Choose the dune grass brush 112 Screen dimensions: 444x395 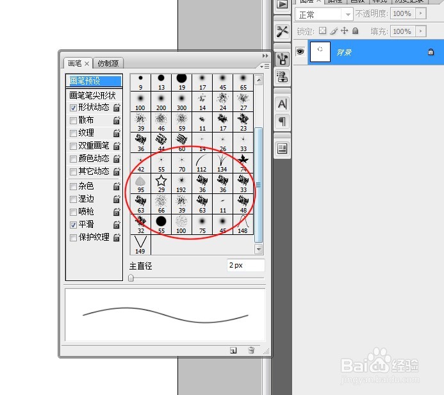click(x=202, y=163)
